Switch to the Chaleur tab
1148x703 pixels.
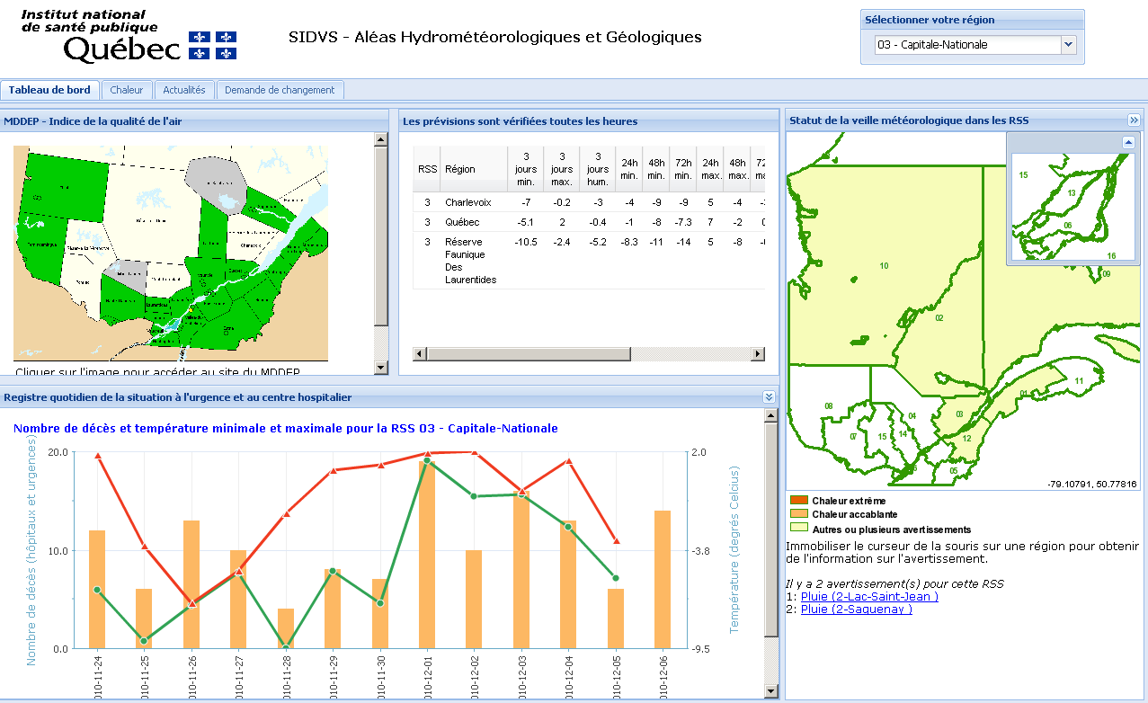127,90
